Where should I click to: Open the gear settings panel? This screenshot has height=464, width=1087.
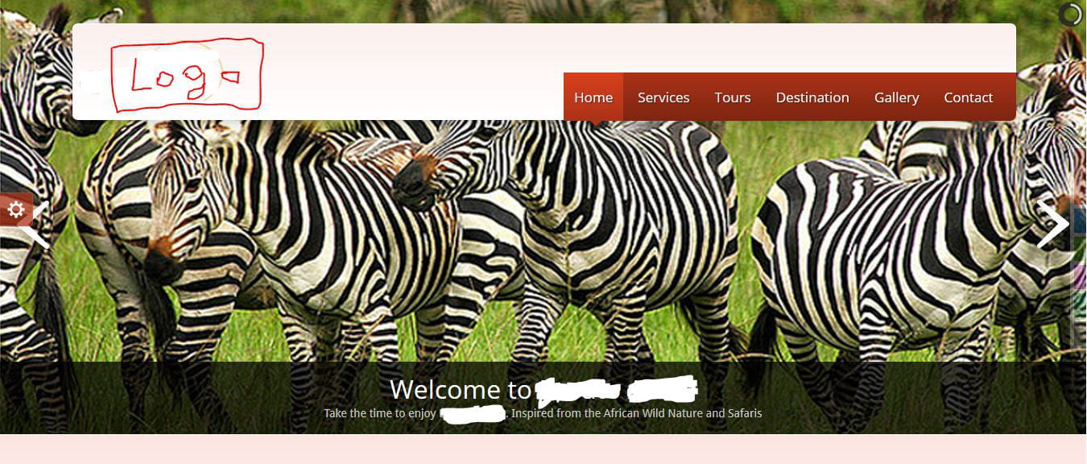[x=16, y=210]
